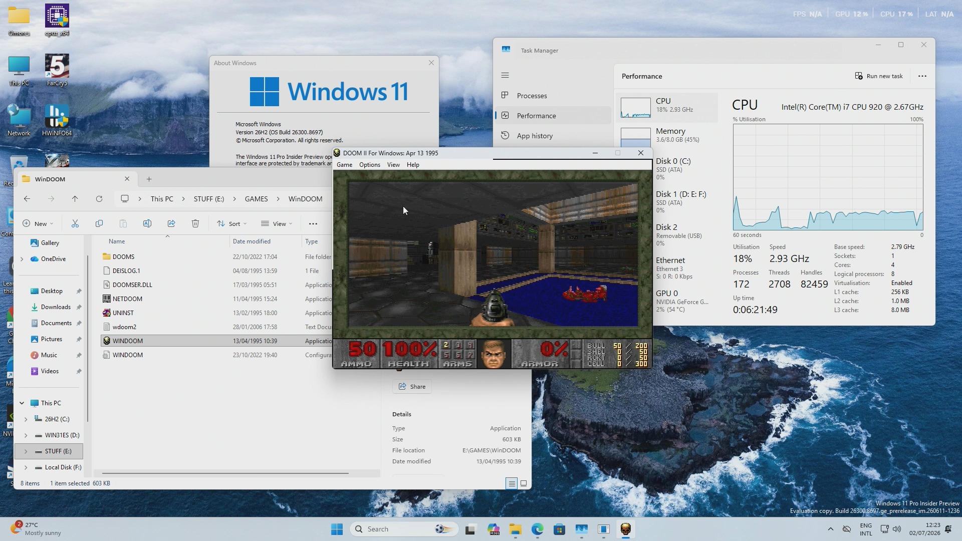Collapse the This PC tree node

22,403
